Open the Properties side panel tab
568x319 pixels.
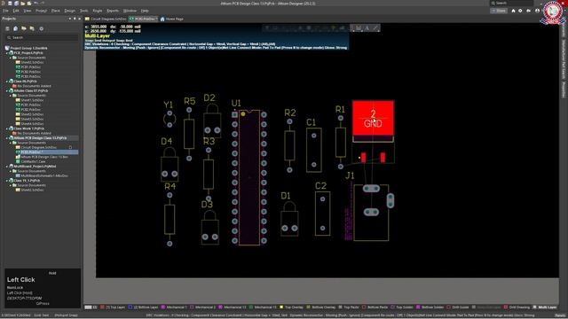pyautogui.click(x=564, y=89)
